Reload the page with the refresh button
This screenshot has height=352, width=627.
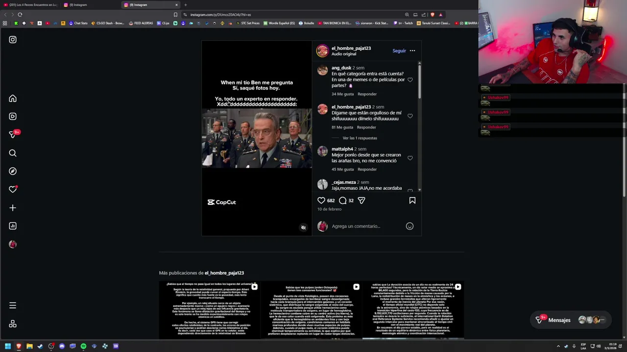pyautogui.click(x=20, y=15)
